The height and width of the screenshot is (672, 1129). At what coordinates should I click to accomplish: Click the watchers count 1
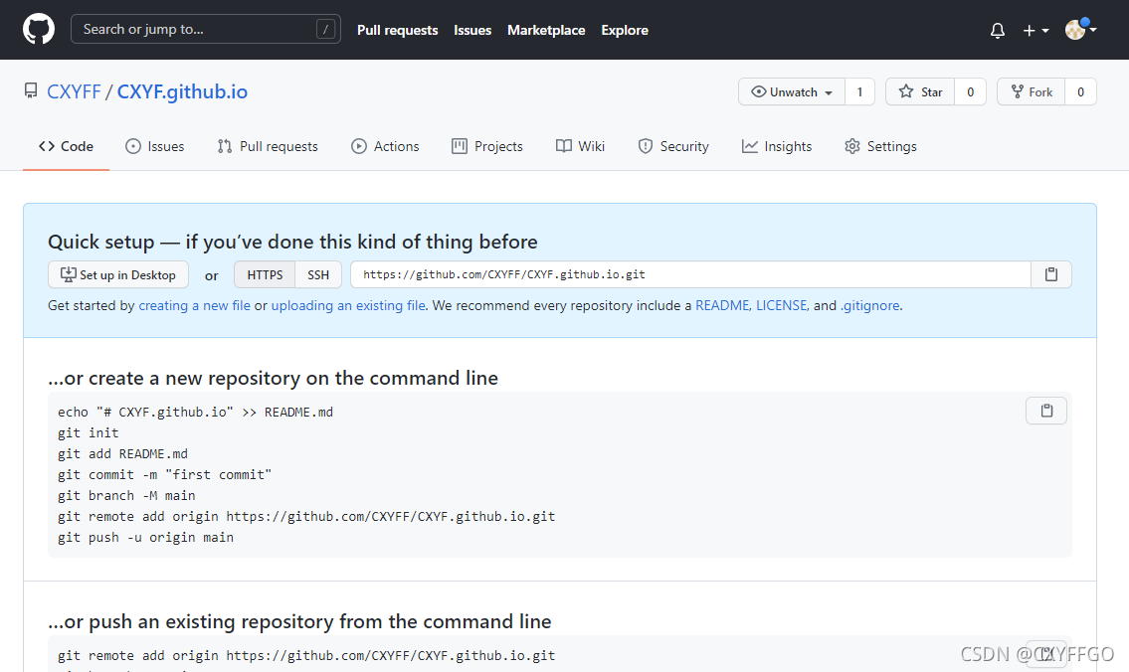click(859, 92)
